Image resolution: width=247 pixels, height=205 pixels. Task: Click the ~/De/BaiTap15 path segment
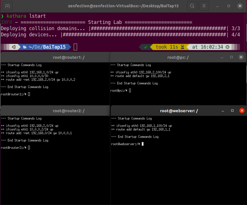(x=47, y=47)
